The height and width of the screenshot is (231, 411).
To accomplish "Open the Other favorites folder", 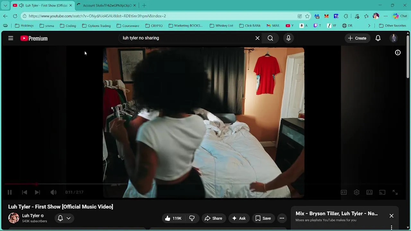I will click(392, 26).
